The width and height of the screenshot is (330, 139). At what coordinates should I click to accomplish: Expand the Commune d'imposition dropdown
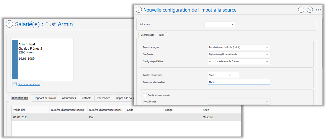[x=261, y=82]
